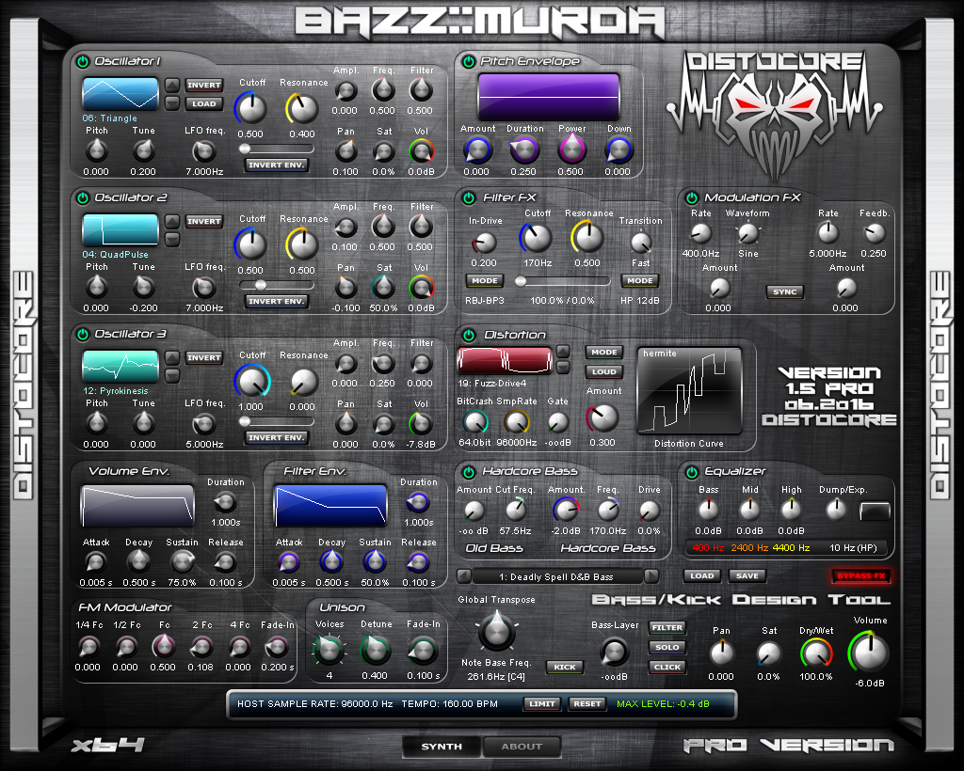Click INVERT button in Oscillator 2

tap(204, 222)
